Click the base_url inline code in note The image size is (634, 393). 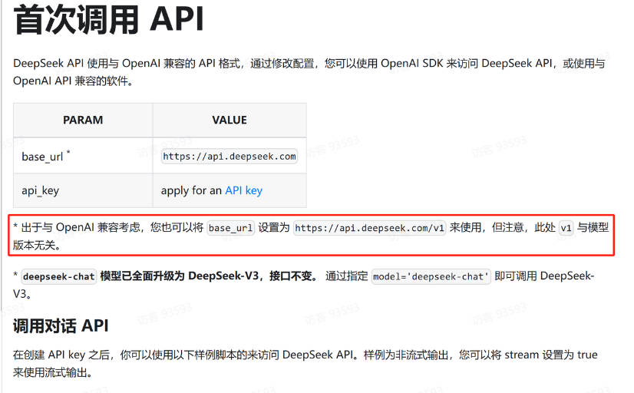click(x=230, y=228)
